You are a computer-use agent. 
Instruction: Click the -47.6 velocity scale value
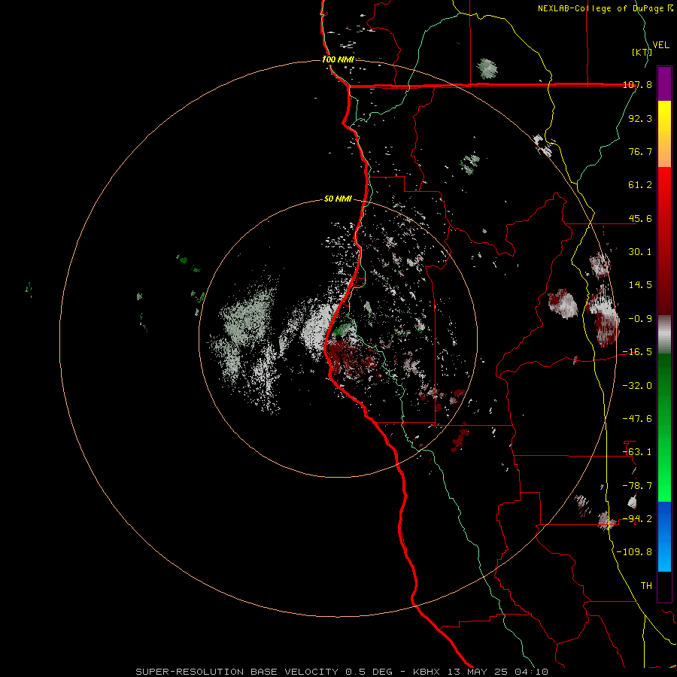pos(637,418)
